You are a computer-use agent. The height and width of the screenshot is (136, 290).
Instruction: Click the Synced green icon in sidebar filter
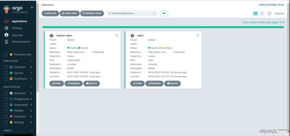[x=11, y=73]
